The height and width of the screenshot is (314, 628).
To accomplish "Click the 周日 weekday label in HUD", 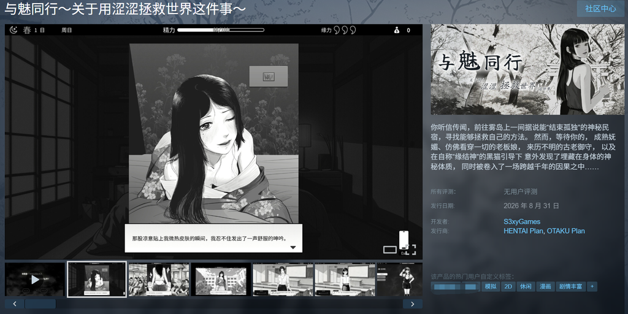I will (x=66, y=30).
